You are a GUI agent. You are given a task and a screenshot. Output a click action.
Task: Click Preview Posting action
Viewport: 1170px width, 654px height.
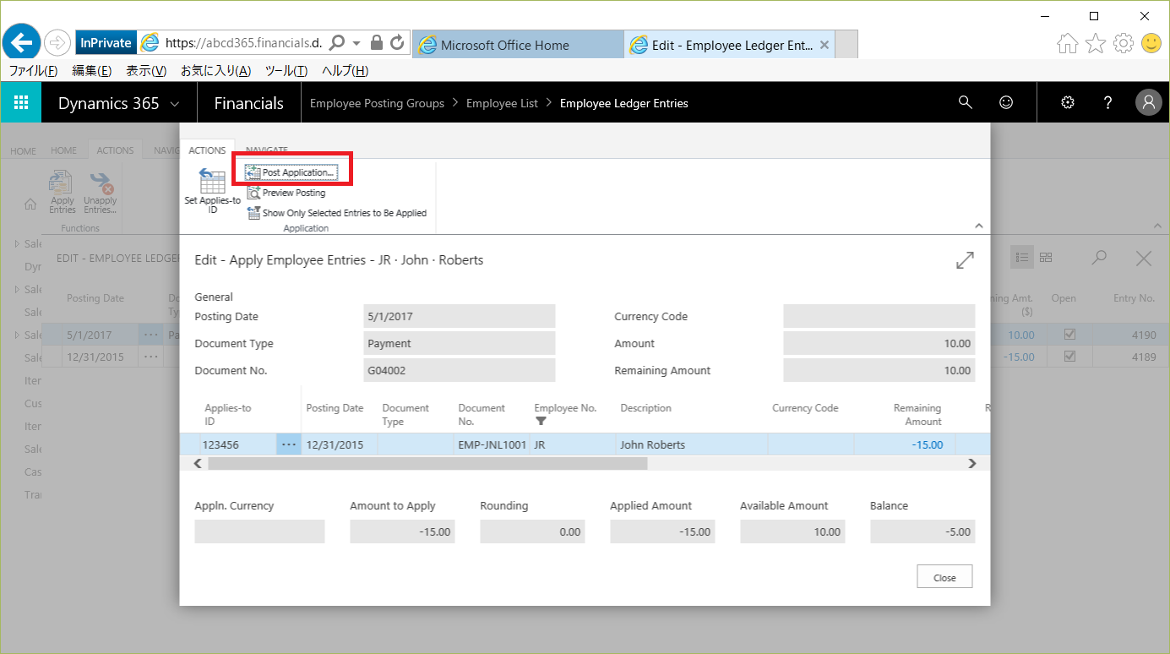coord(286,193)
